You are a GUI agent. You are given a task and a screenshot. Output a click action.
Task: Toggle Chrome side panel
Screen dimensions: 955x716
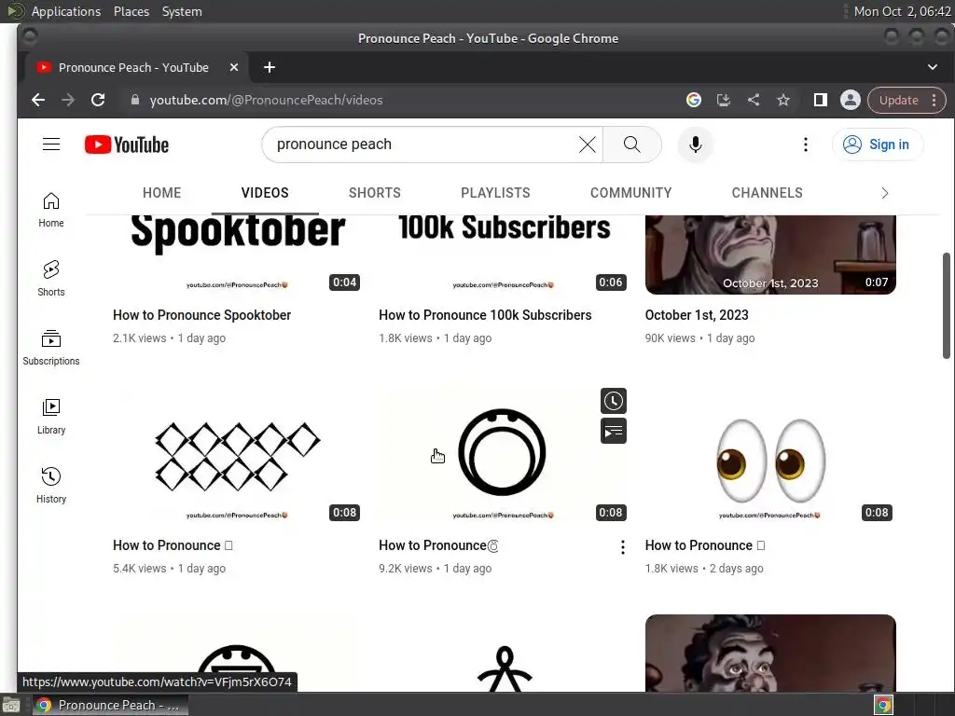coord(821,100)
